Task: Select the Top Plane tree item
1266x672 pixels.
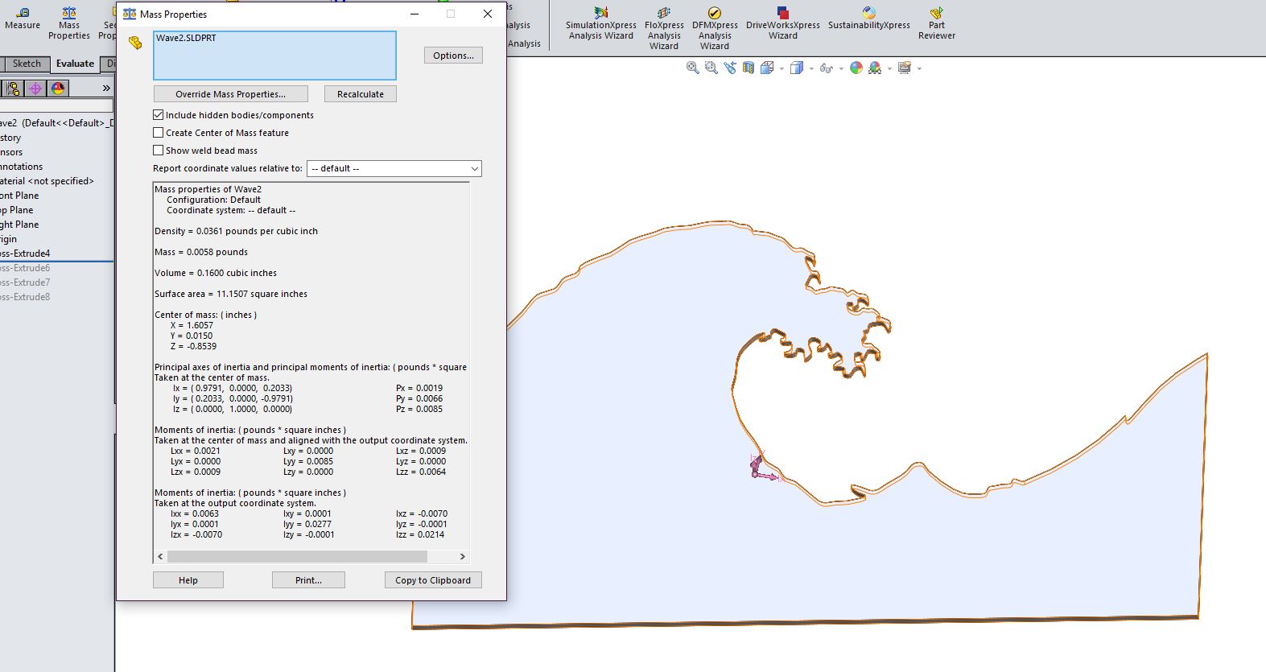Action: (x=16, y=210)
